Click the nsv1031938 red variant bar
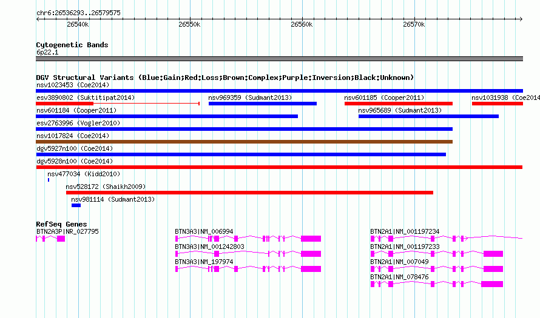 coord(498,104)
